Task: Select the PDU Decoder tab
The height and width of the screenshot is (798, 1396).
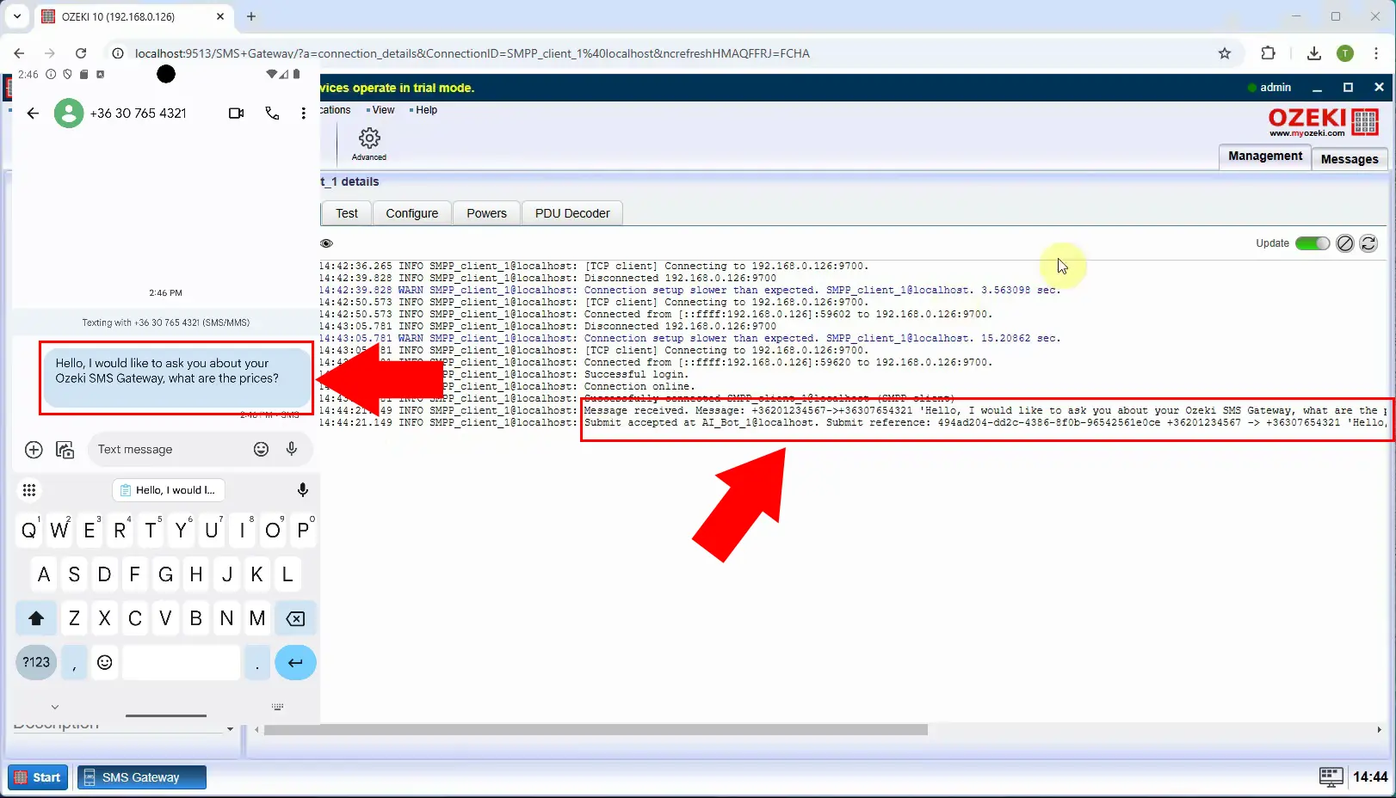Action: [x=572, y=213]
